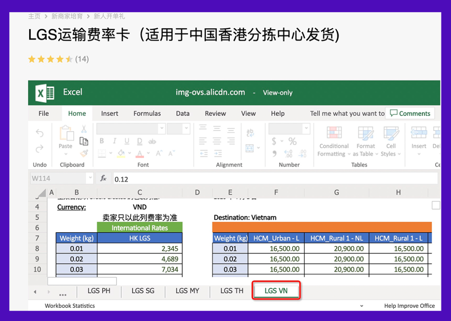Go to 主页 breadcrumb link
This screenshot has height=321, width=451.
[34, 16]
